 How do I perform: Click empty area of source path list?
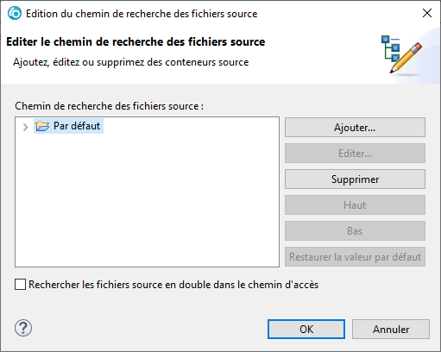point(147,201)
